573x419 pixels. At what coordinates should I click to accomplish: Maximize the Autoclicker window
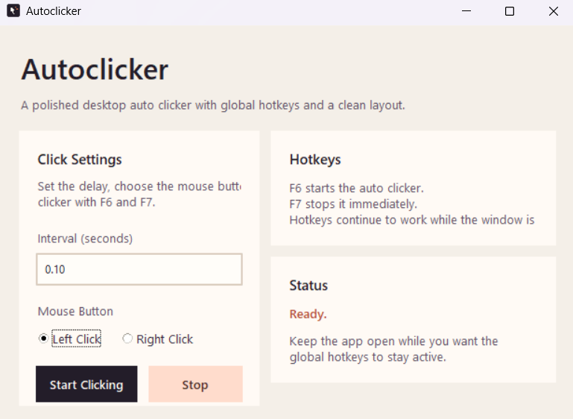(x=510, y=11)
